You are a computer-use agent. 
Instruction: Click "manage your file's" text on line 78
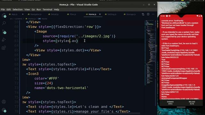tap(95, 111)
